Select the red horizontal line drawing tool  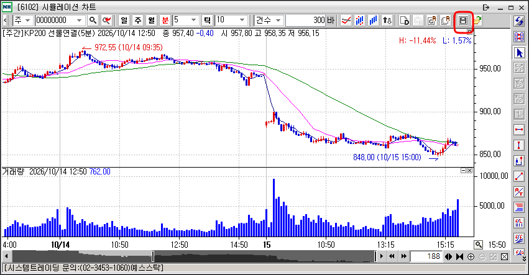(519, 129)
